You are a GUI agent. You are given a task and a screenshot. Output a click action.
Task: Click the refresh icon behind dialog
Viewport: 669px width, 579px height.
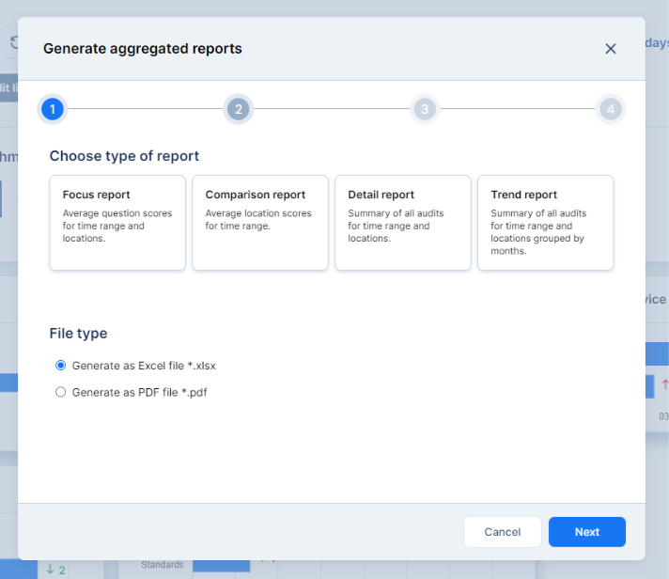coord(13,42)
